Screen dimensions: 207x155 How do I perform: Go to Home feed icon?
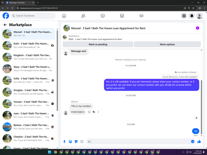[64, 16]
